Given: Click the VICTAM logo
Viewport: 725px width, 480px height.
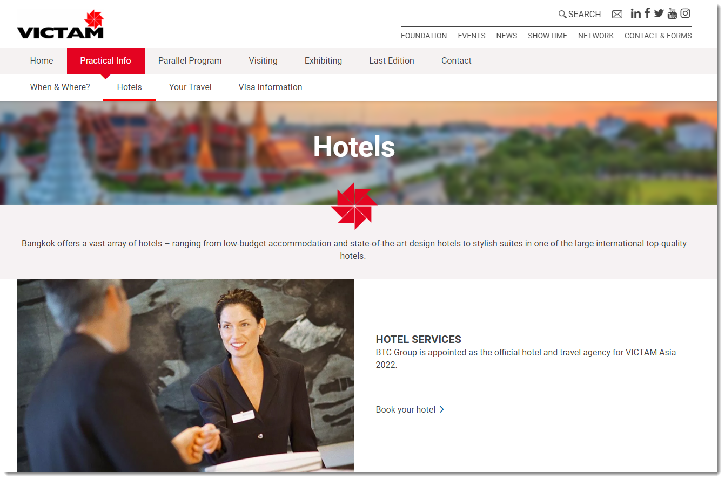Looking at the screenshot, I should click(x=60, y=24).
